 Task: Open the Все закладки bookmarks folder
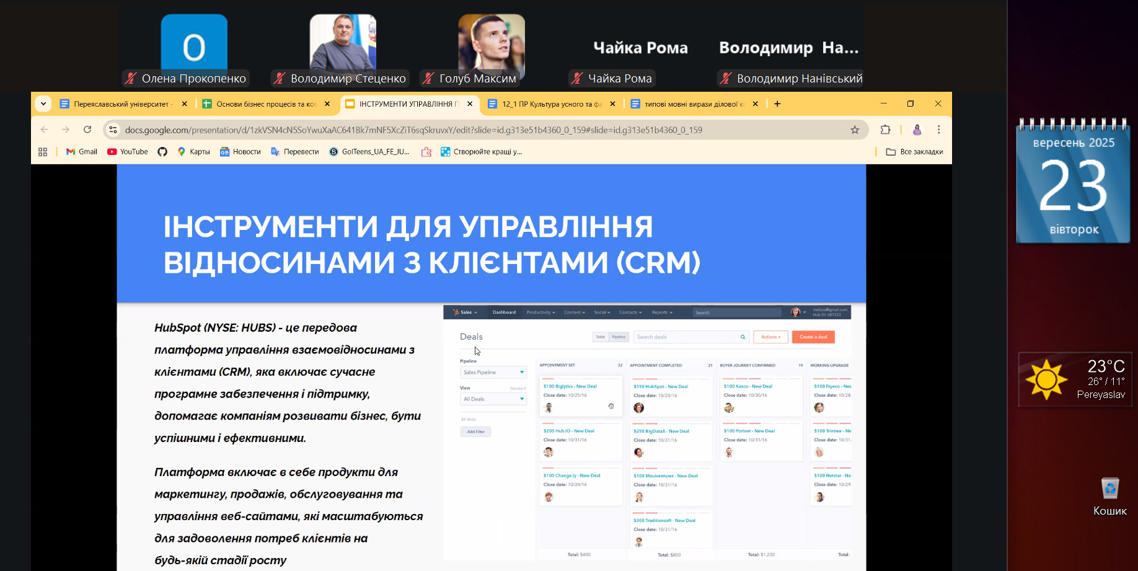pyautogui.click(x=914, y=152)
